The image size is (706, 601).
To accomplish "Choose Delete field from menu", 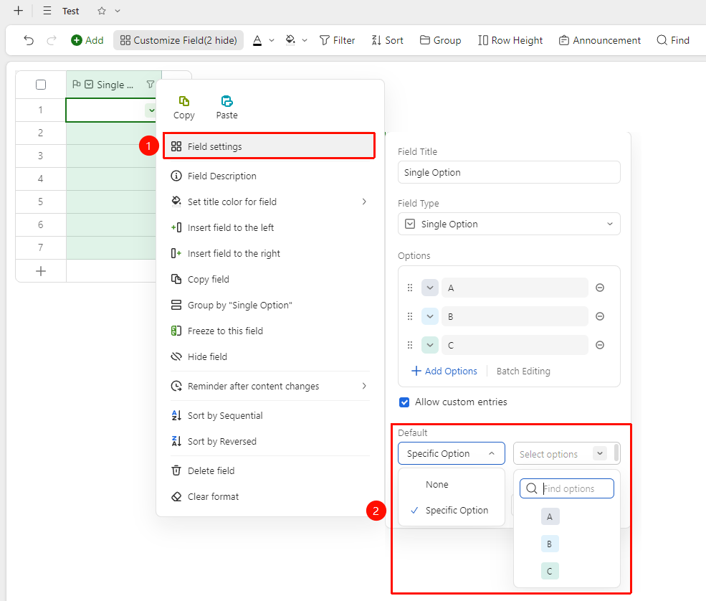I will [269, 470].
